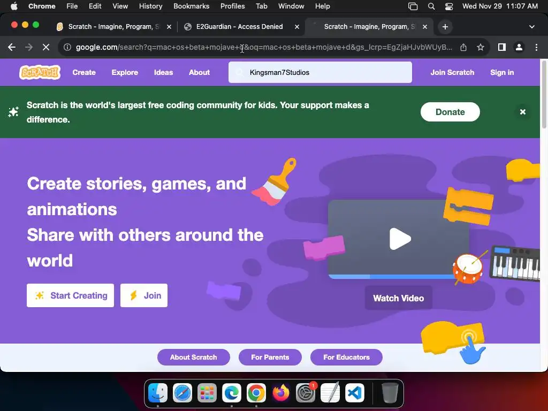Screen dimensions: 548x411
Task: Open the About page link
Action: click(199, 72)
